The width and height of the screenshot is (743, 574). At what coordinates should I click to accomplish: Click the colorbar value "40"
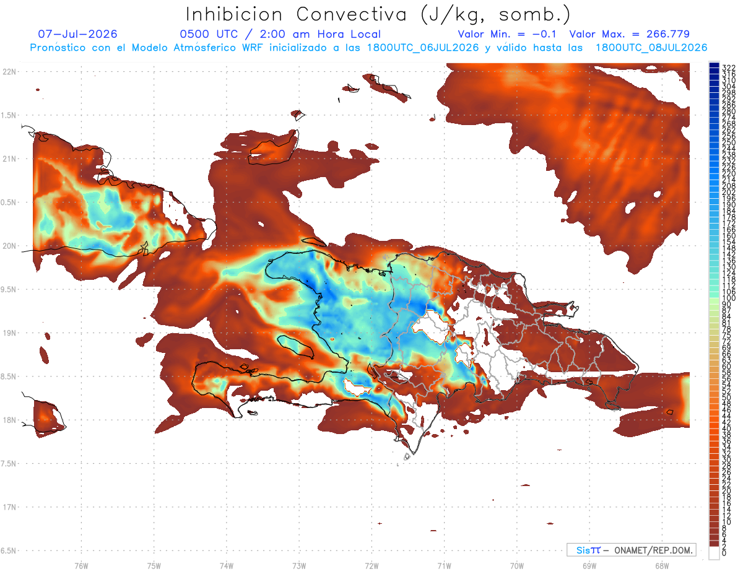[726, 428]
